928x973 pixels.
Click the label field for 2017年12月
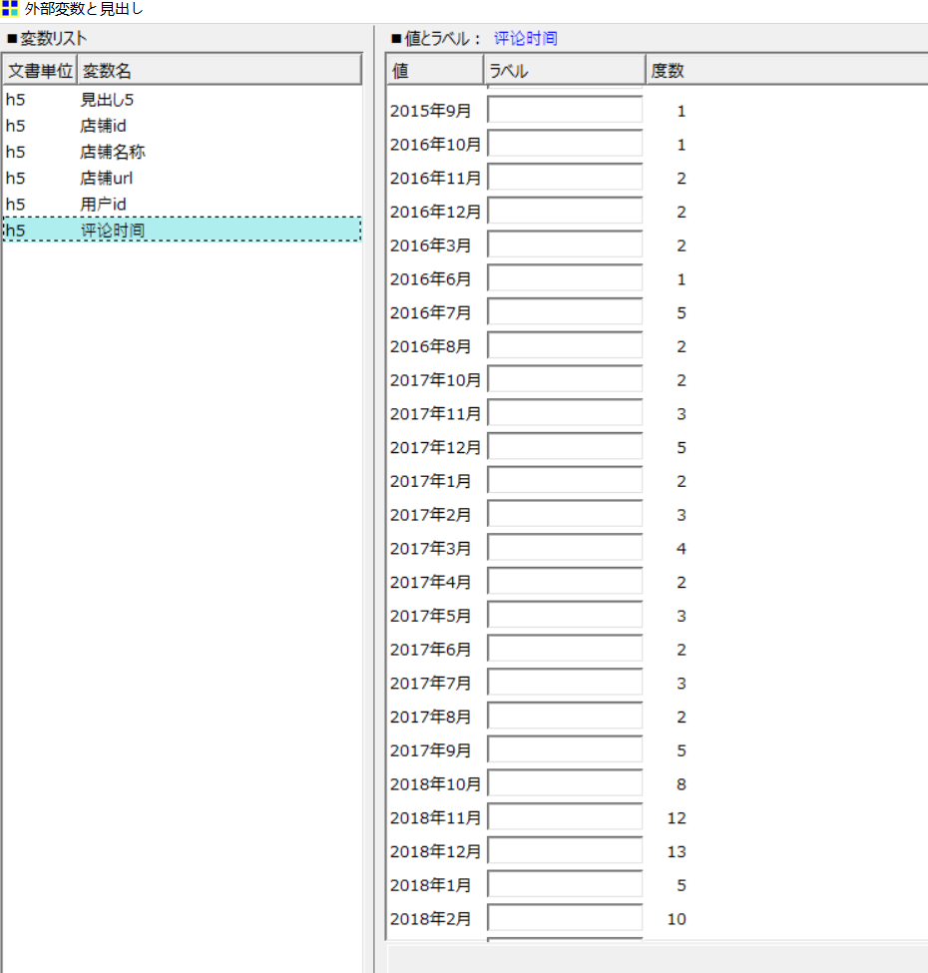(564, 446)
